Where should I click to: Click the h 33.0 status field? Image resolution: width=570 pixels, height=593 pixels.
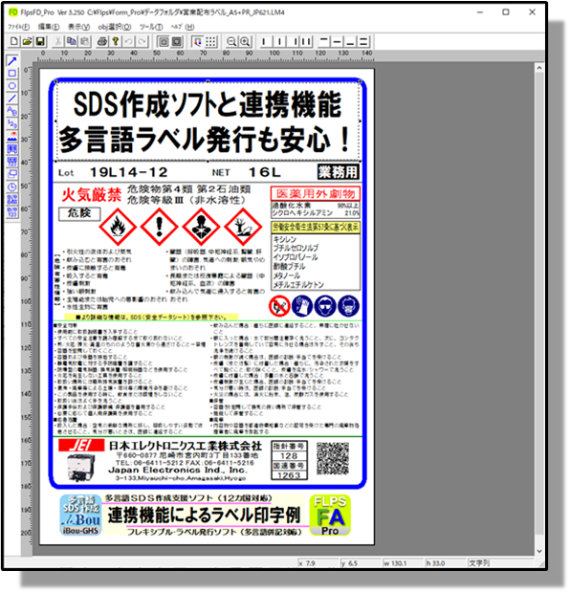445,562
